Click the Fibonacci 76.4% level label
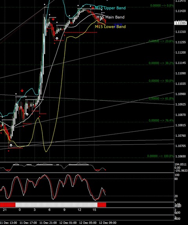 [x=161, y=120]
